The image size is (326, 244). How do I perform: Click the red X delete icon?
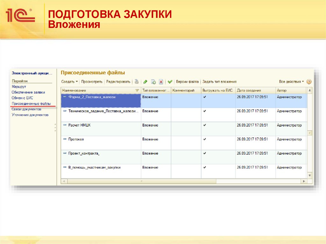(161, 82)
